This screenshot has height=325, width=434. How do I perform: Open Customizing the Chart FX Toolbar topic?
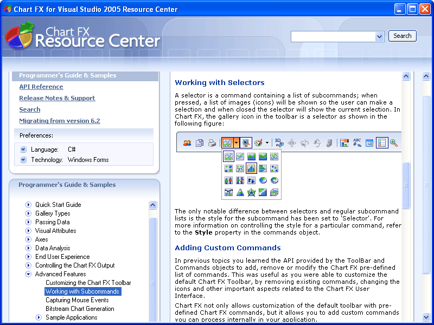pyautogui.click(x=88, y=283)
